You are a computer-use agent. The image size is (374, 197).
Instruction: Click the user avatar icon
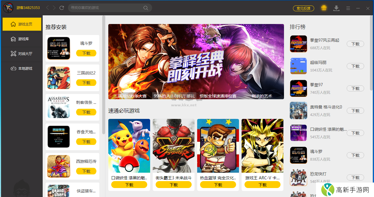pyautogui.click(x=8, y=8)
